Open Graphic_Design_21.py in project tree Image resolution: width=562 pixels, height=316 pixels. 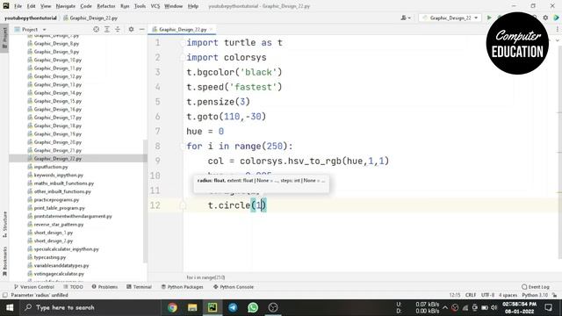pyautogui.click(x=58, y=150)
